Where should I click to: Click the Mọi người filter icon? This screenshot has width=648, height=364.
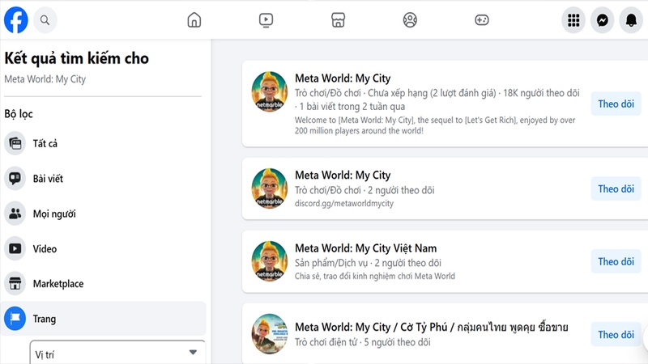coord(15,214)
